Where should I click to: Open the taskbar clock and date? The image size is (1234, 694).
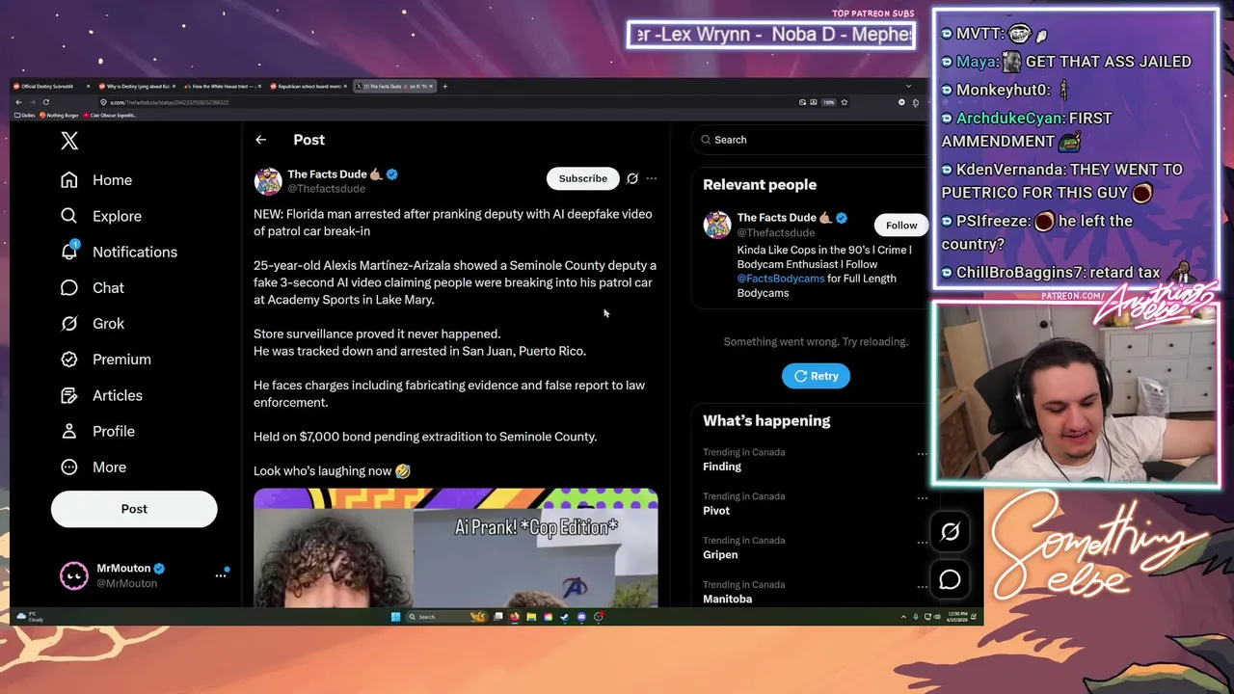957,617
